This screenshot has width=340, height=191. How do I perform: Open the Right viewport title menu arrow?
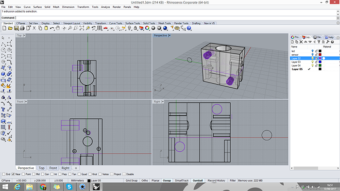[163, 102]
